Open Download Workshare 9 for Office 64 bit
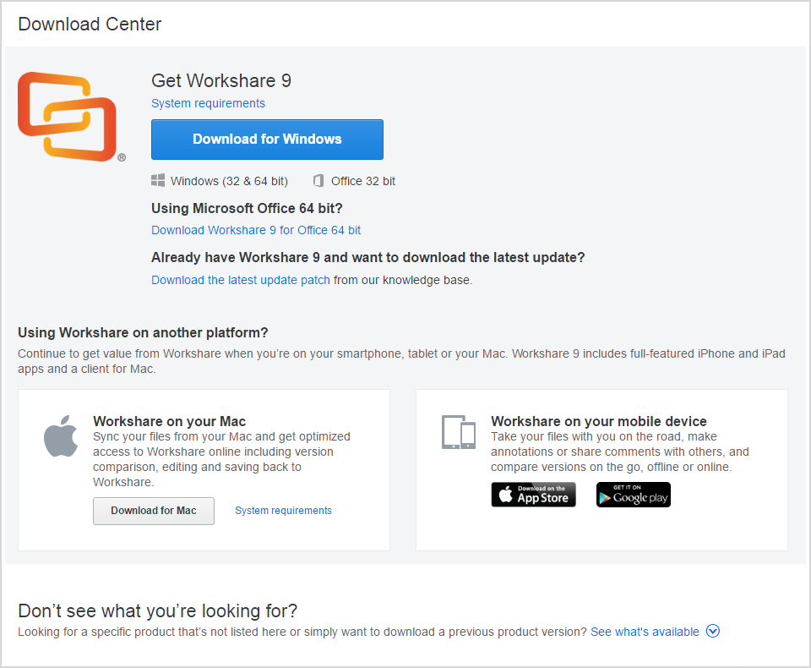The width and height of the screenshot is (811, 668). (x=256, y=230)
